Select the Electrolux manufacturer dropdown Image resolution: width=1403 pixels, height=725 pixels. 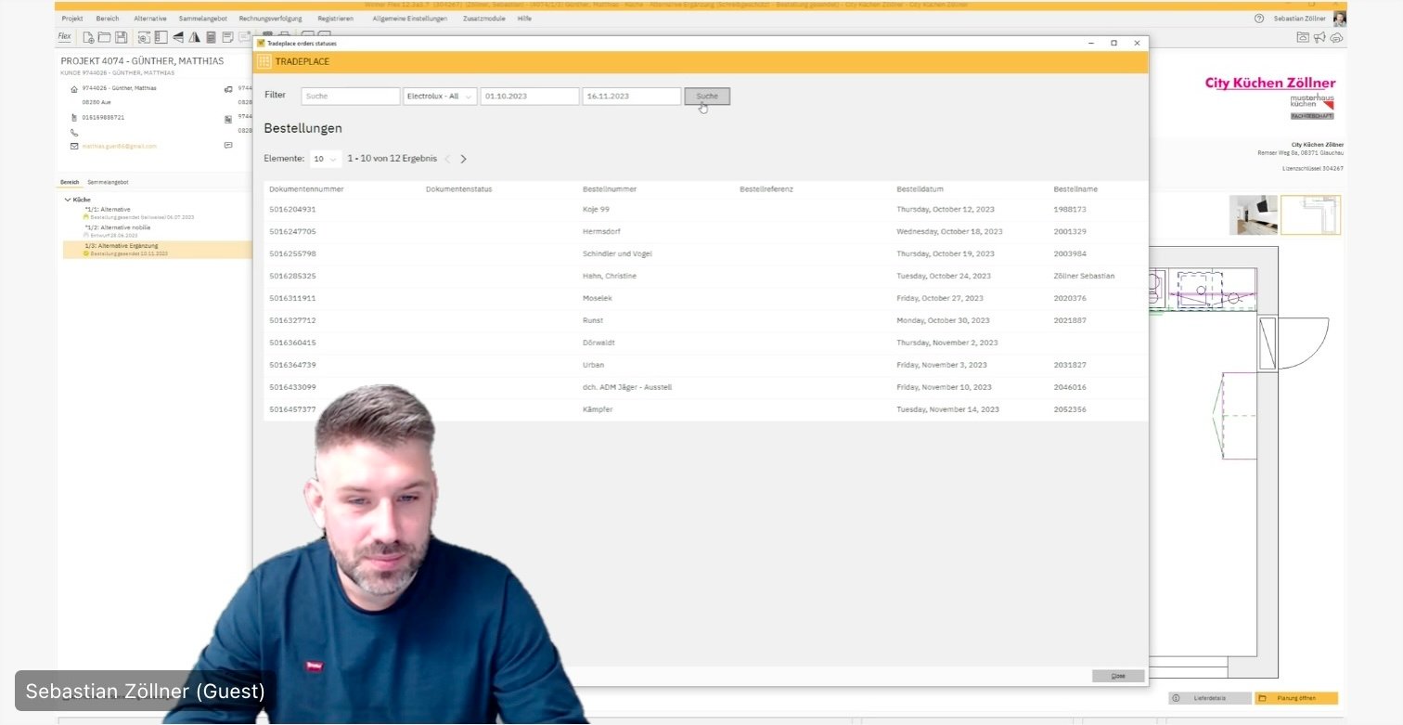pos(439,95)
